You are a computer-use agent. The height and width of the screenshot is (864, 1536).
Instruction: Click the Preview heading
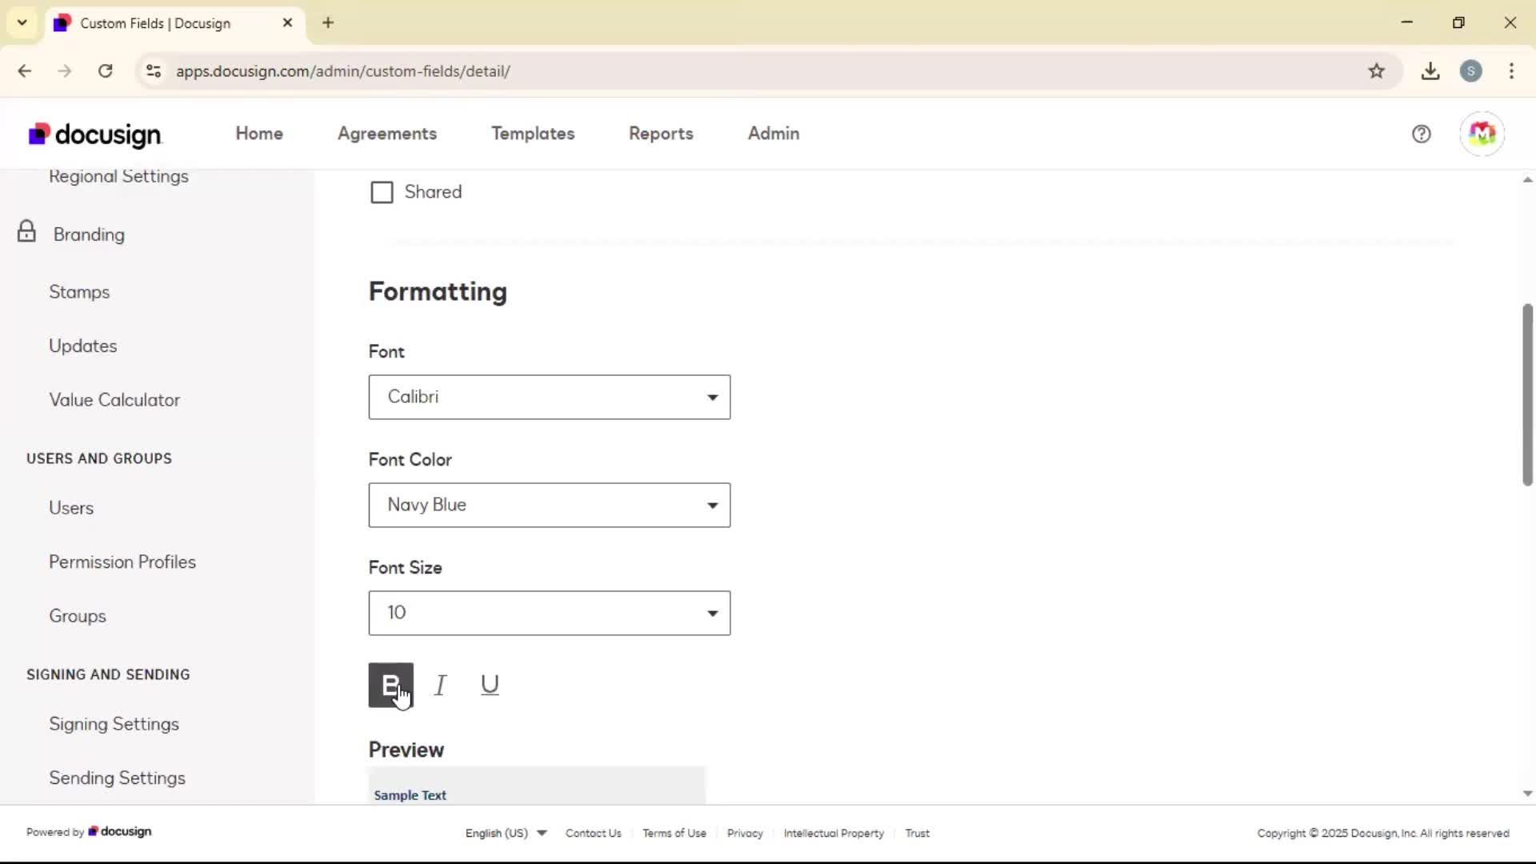[x=406, y=750]
